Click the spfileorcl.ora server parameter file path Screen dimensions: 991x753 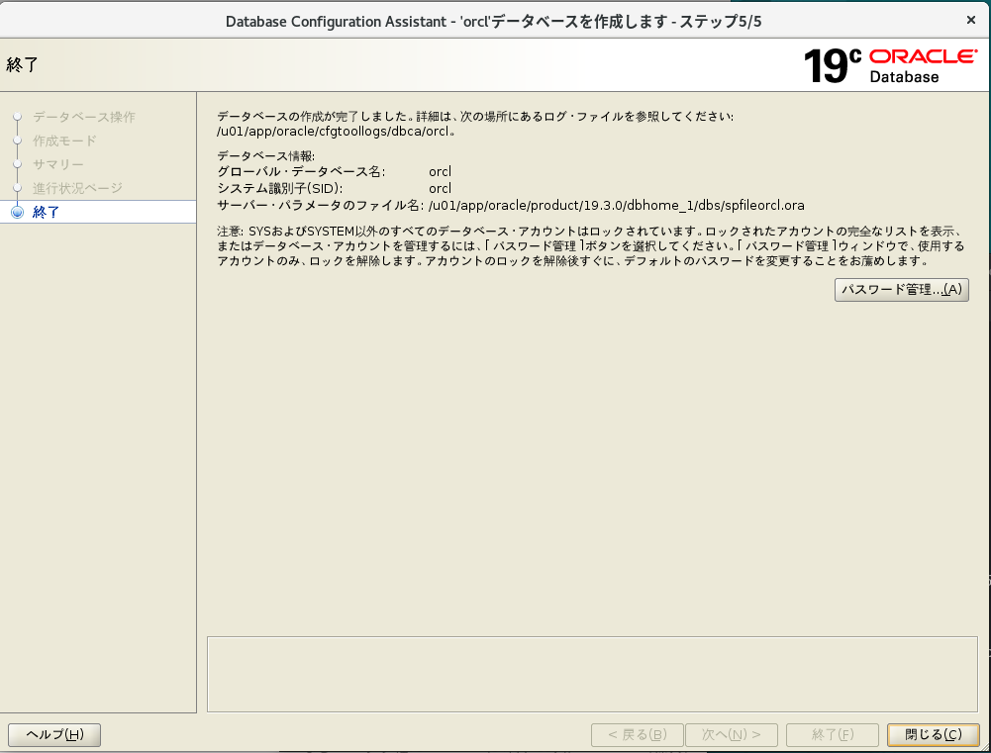tap(616, 205)
